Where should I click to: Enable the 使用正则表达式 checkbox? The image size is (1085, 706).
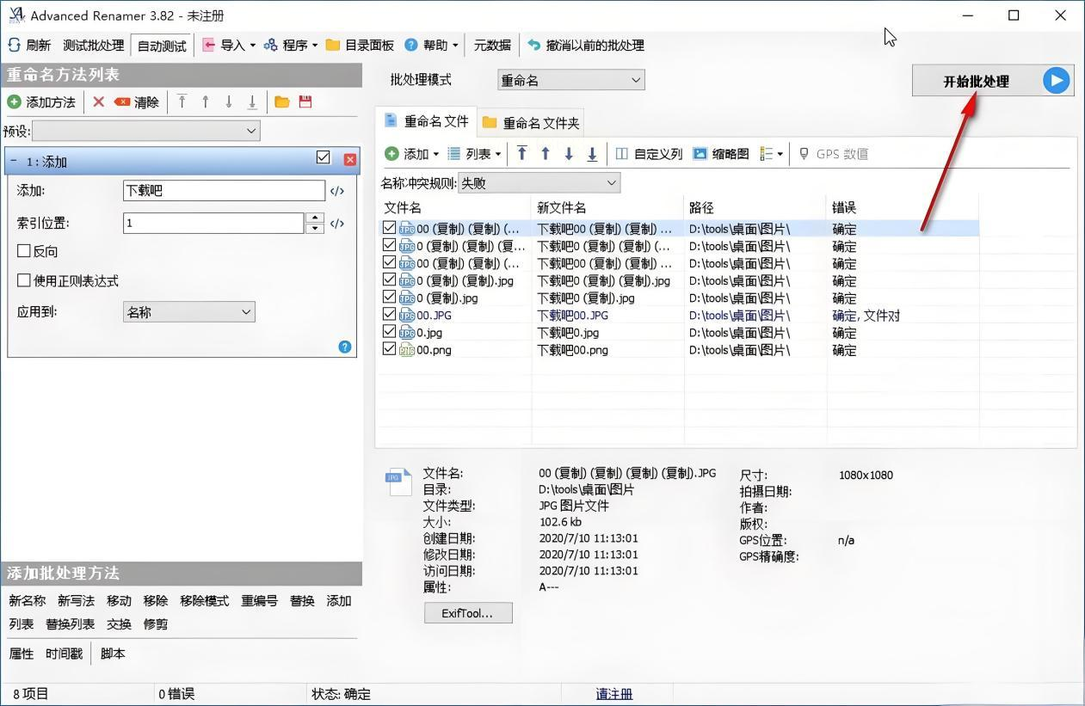pos(24,280)
